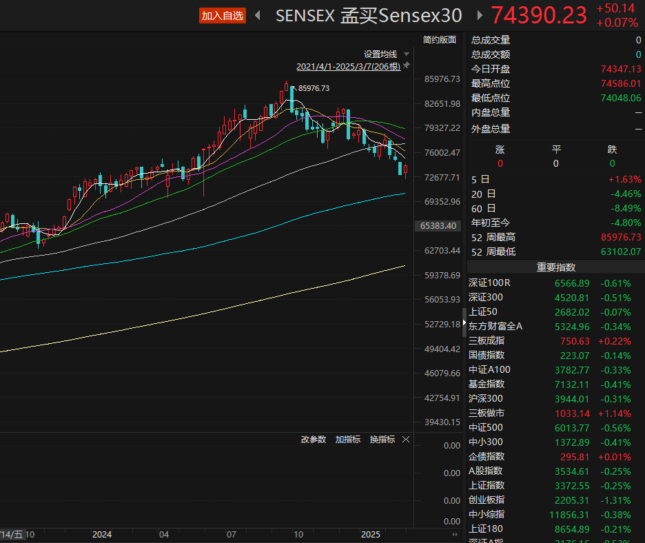Image resolution: width=645 pixels, height=543 pixels.
Task: Click the 年初至今 change -4.80%
Action: 626,223
